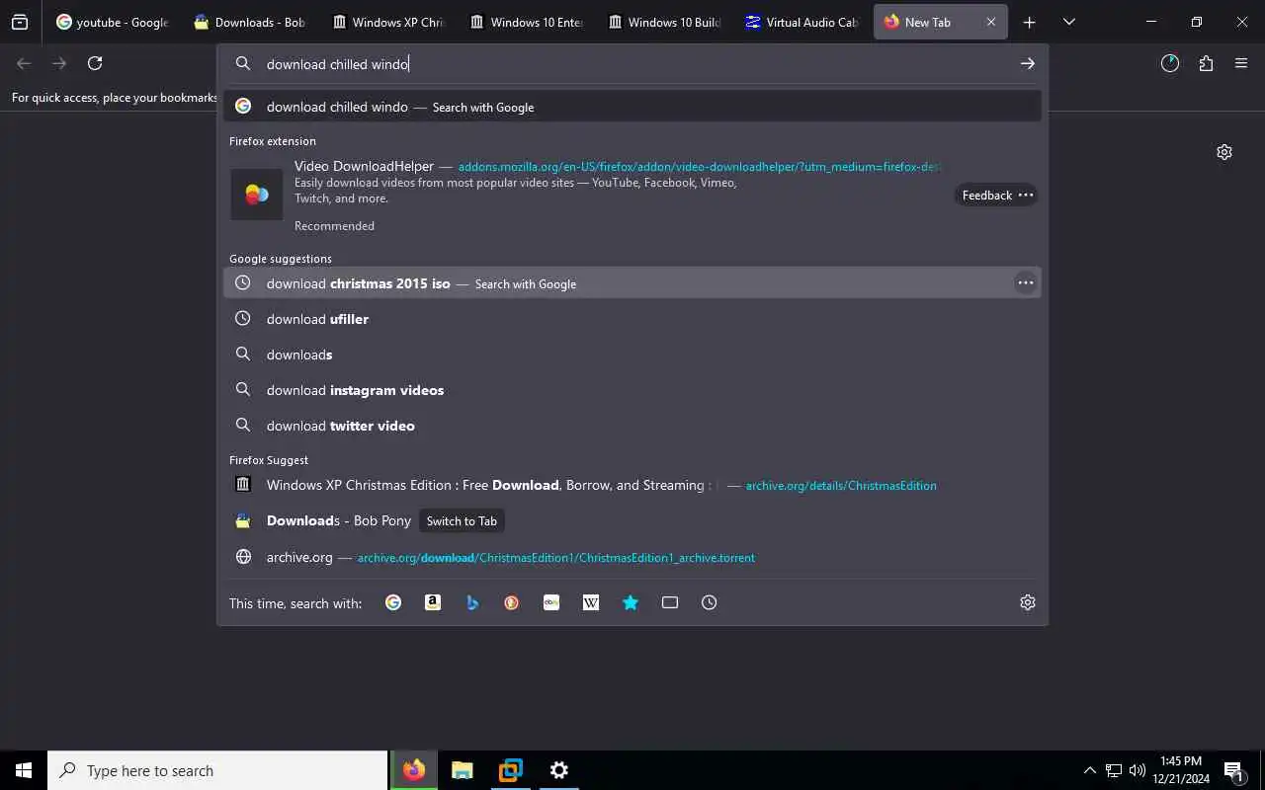Screen dimensions: 1265x790
Task: Reload the current page
Action: pos(95,63)
